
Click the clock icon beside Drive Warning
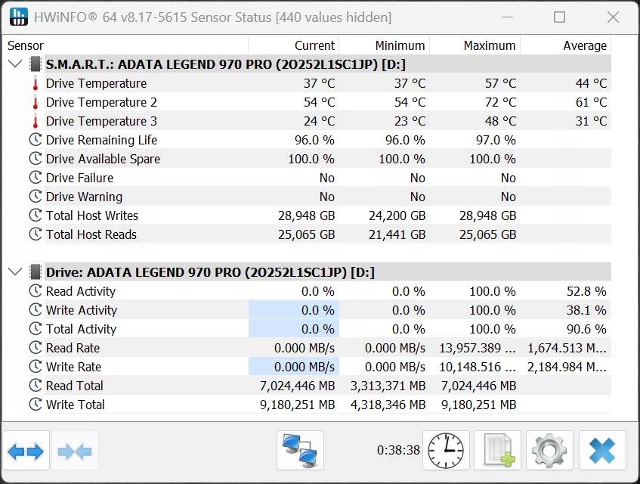[x=36, y=197]
